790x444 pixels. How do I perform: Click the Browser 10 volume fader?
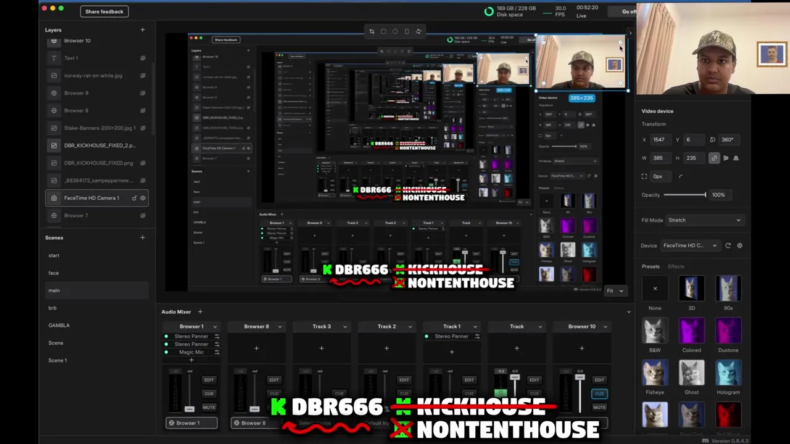pyautogui.click(x=580, y=377)
